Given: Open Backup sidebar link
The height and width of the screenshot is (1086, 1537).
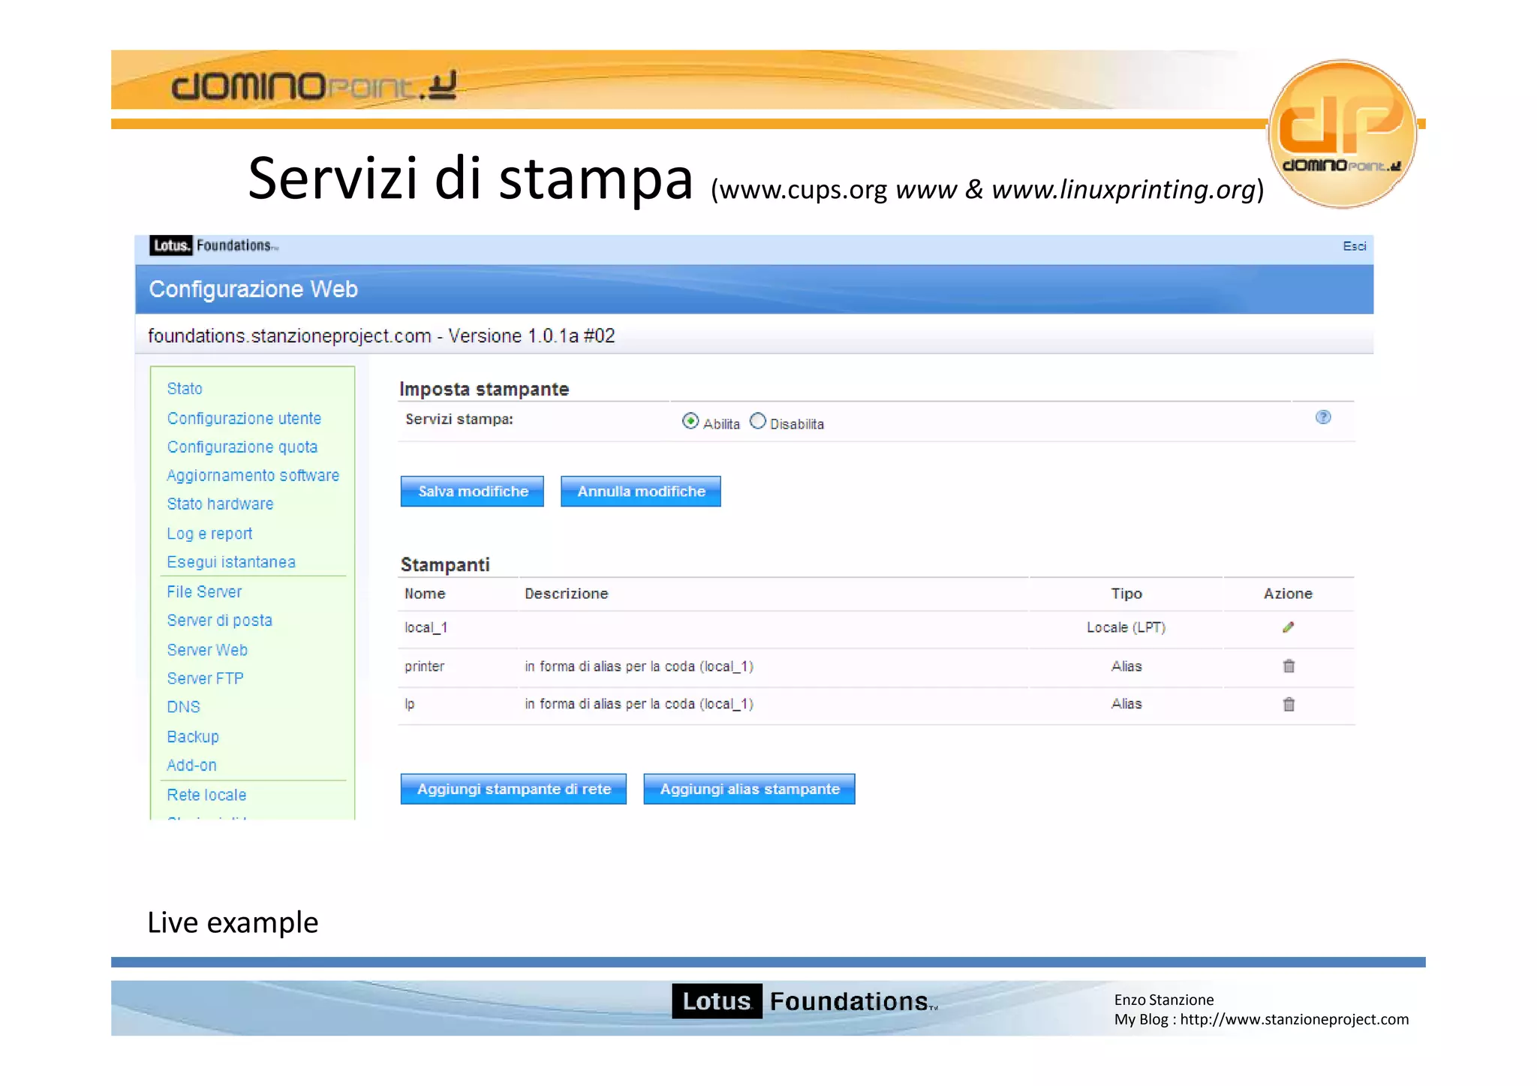Looking at the screenshot, I should tap(193, 737).
